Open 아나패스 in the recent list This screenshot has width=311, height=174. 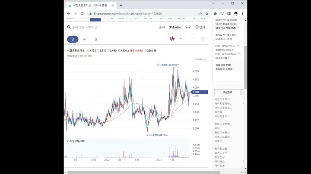[x=219, y=162]
